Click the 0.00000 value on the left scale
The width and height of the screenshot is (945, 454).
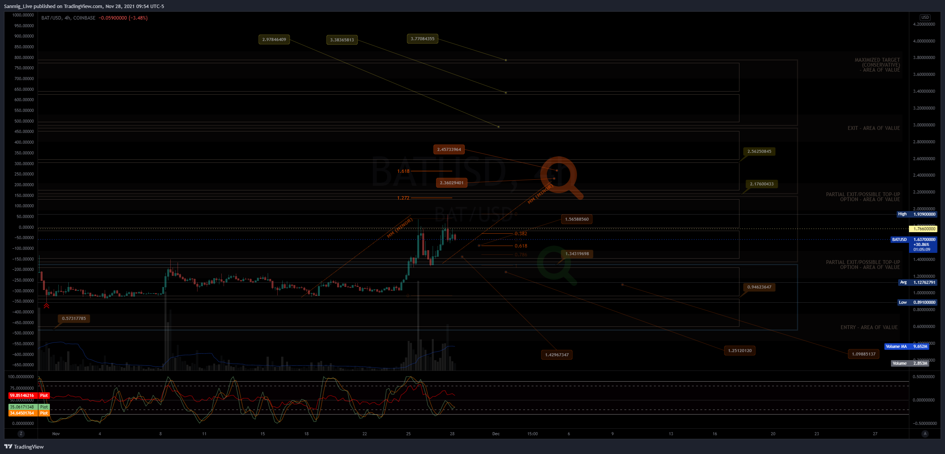26,227
